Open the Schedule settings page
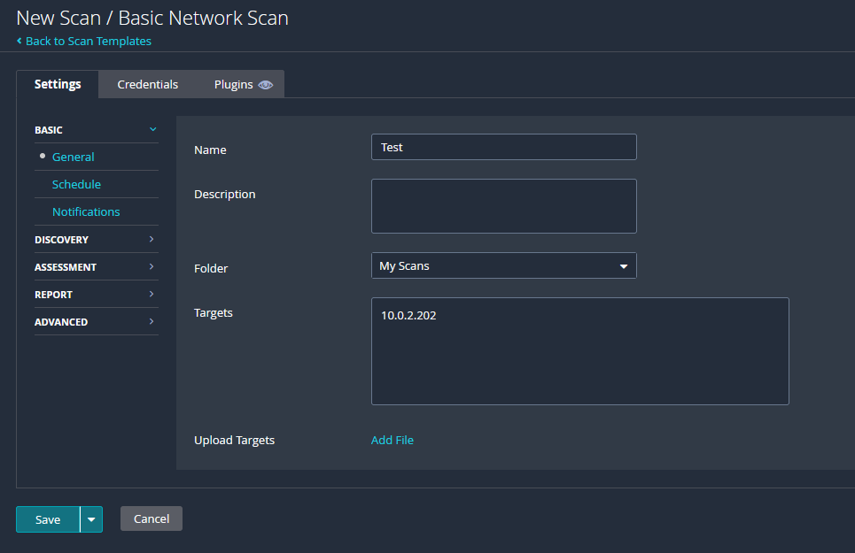 (x=76, y=185)
